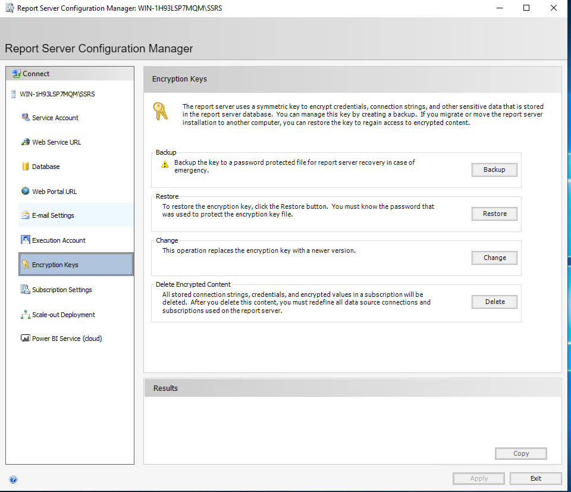Copy the Results panel text

[520, 453]
